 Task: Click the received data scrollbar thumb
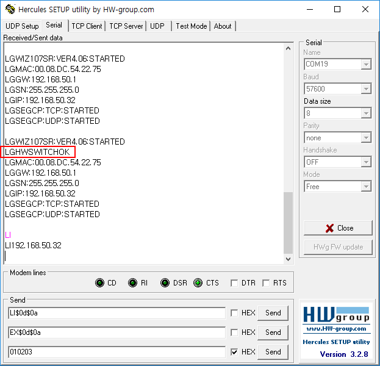pos(288,223)
